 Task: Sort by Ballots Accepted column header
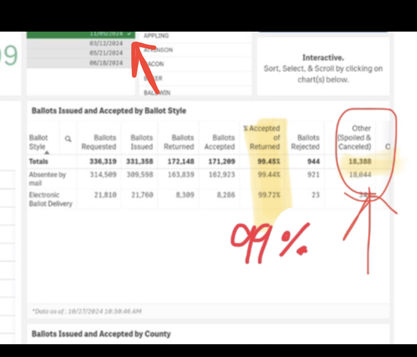(220, 142)
